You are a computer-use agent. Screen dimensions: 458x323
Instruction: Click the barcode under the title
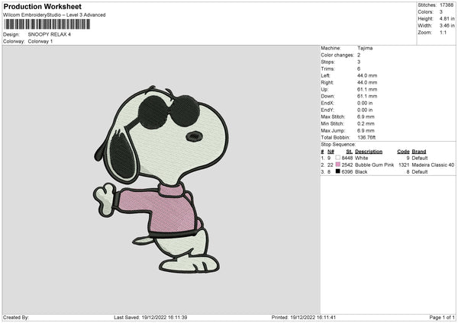tap(47, 24)
